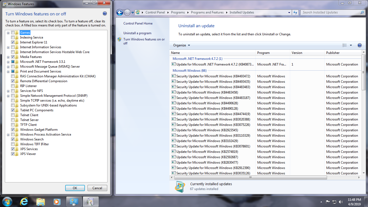Uncheck XPS Services checkbox
This screenshot has width=368, height=207.
coord(13,149)
